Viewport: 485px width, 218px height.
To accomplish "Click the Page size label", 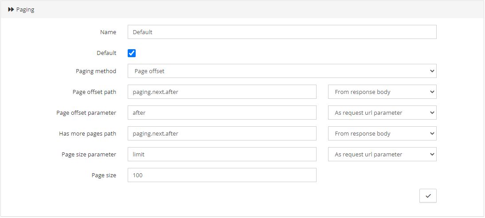I will [x=104, y=175].
